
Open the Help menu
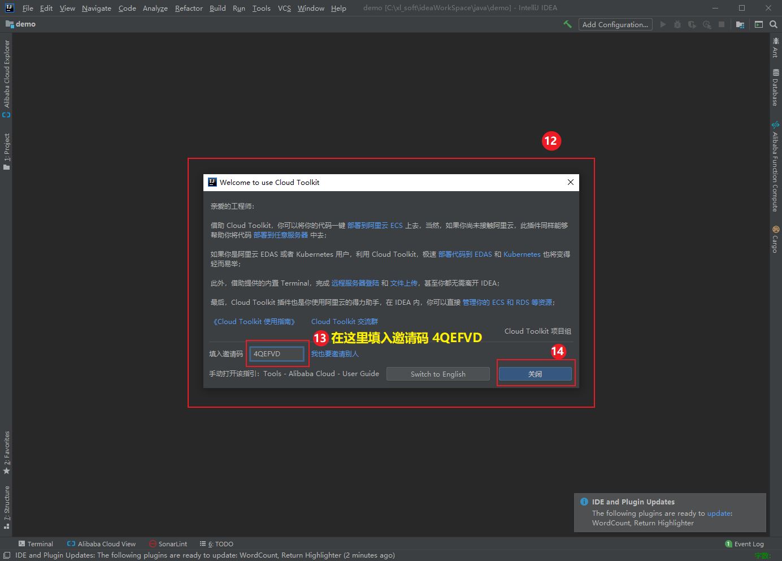(338, 8)
